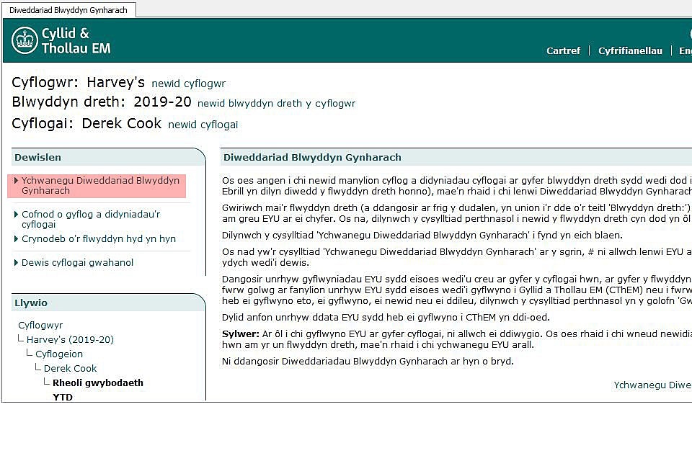The height and width of the screenshot is (461, 692).
Task: Select Harvey's (2019-20) in navigation tree
Action: click(x=70, y=340)
